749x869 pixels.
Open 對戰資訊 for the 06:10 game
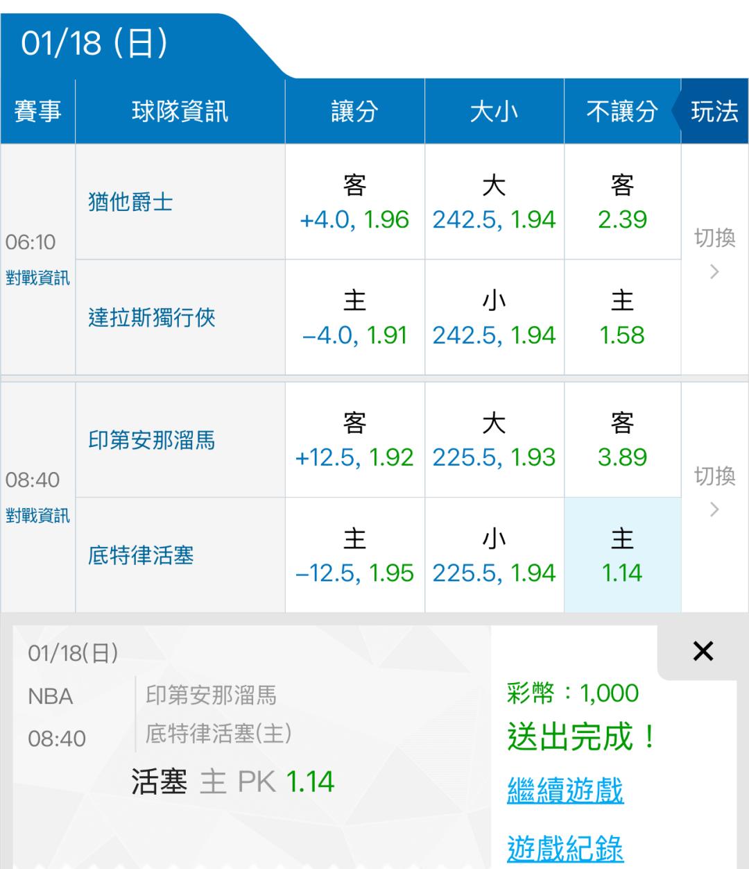[x=37, y=278]
